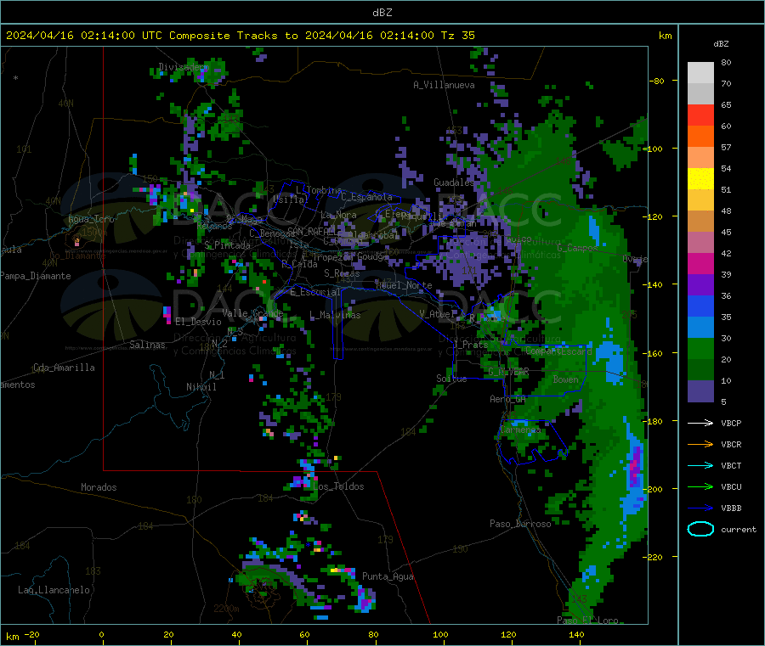Screen dimensions: 765x646
Task: Click the 'dBZ' title in the top bar
Action: click(x=382, y=13)
